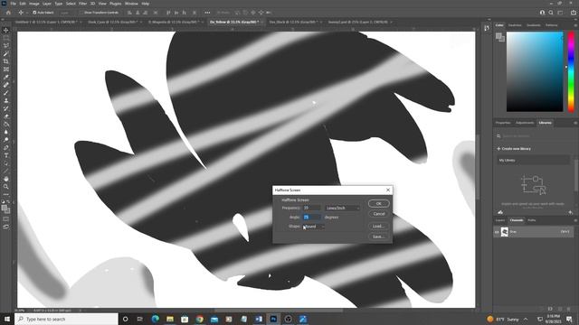
Task: Open the Window menu
Action: [x=131, y=4]
